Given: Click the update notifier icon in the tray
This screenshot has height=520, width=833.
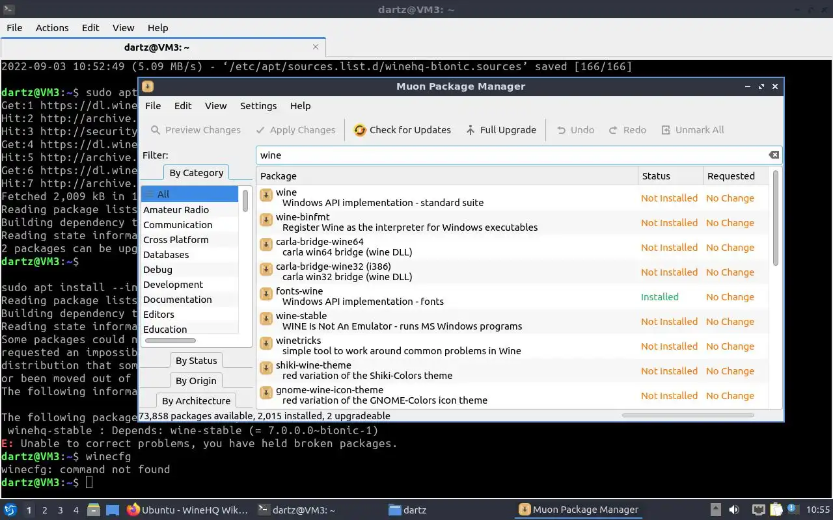Looking at the screenshot, I should click(793, 510).
